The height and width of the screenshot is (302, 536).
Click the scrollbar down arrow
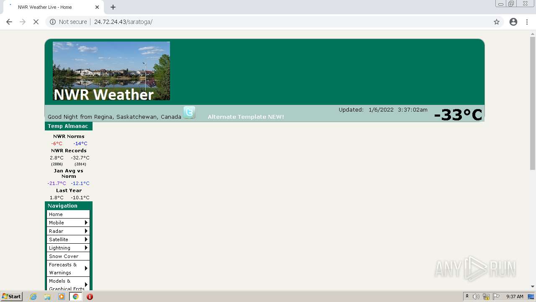pyautogui.click(x=533, y=286)
